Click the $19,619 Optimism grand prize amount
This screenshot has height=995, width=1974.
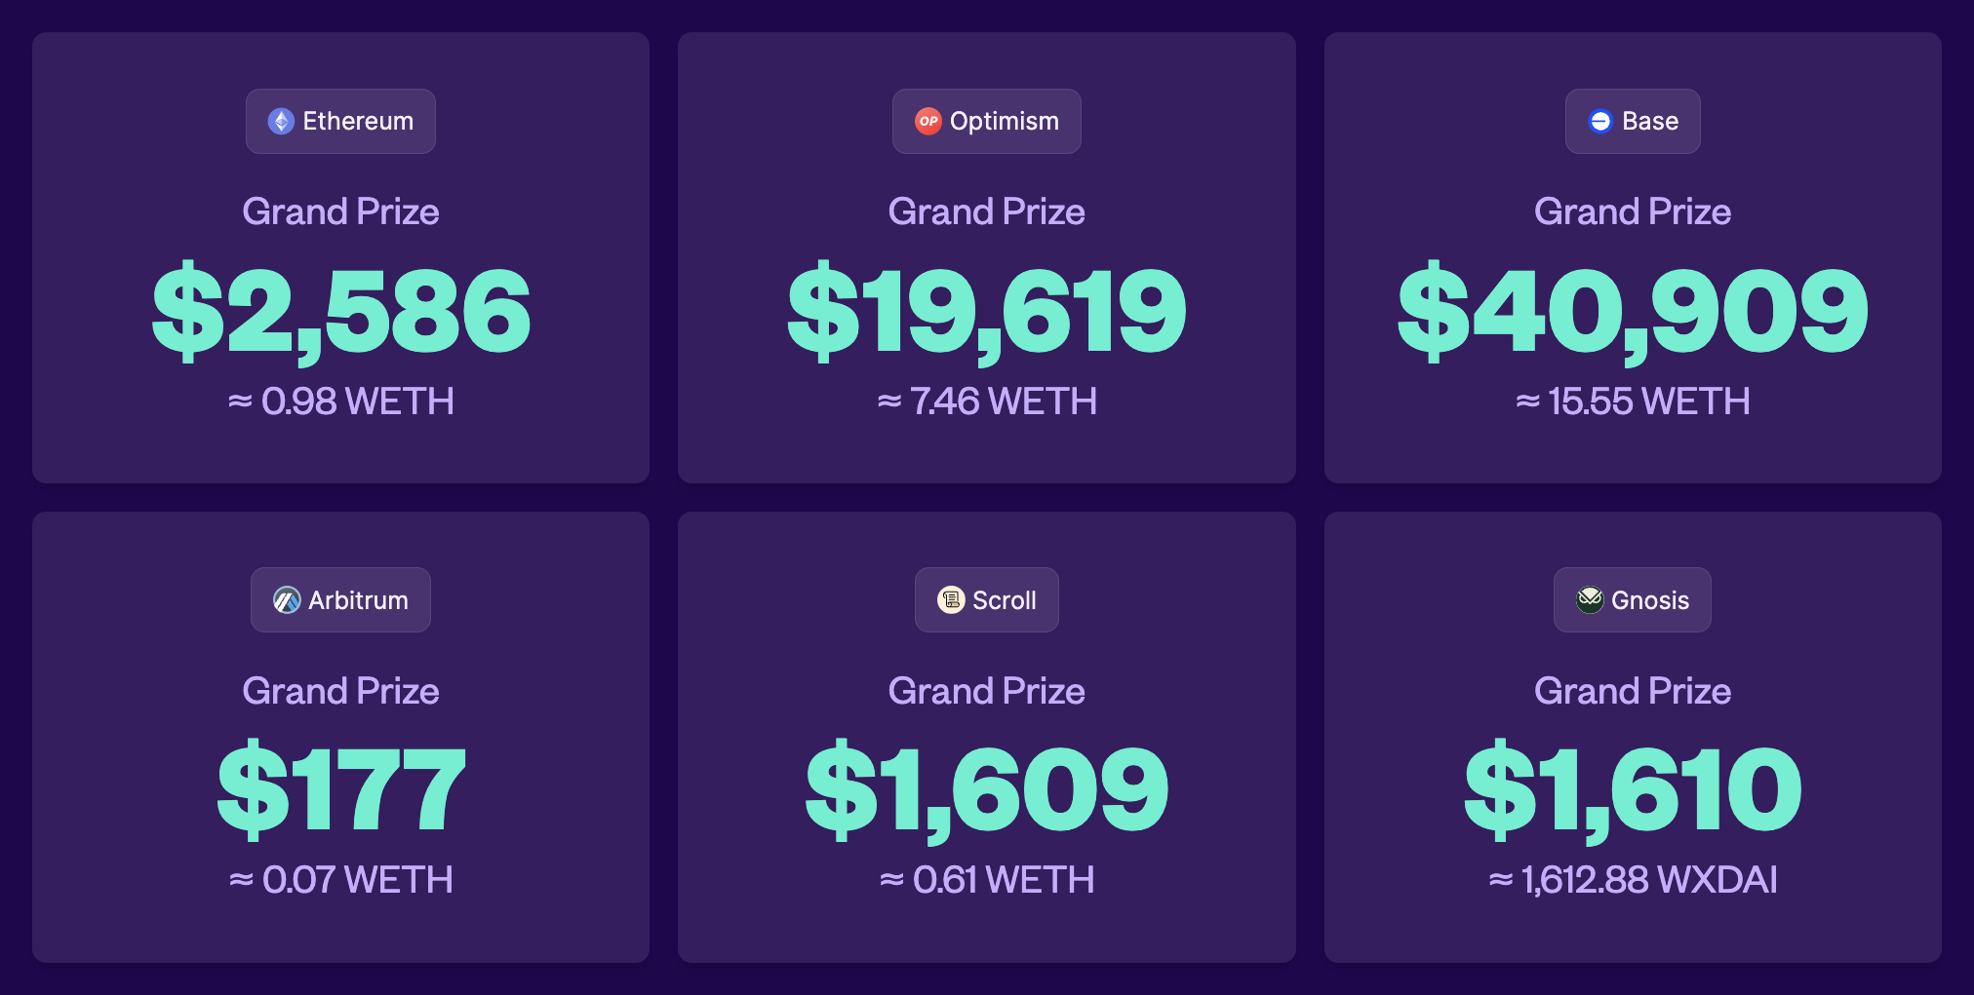point(987,312)
